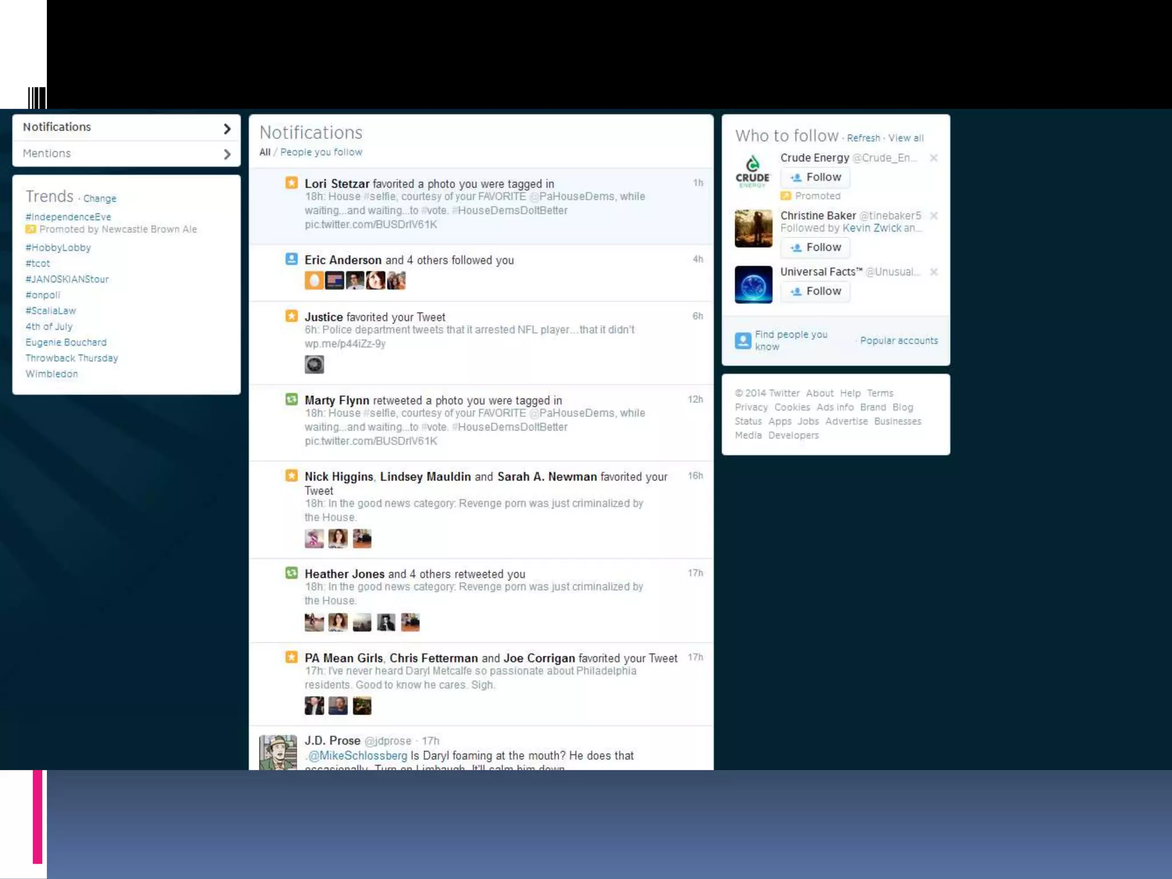Open first avatar under PA Mean Girls notification
The width and height of the screenshot is (1172, 879).
314,706
